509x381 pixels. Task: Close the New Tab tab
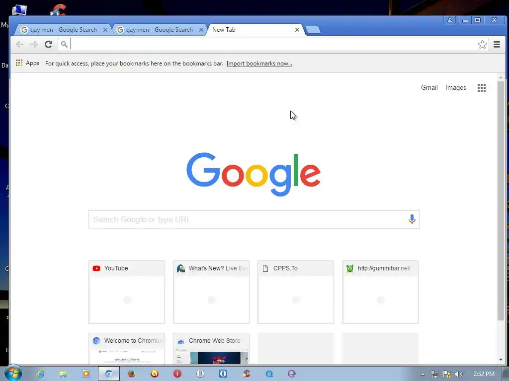[297, 30]
